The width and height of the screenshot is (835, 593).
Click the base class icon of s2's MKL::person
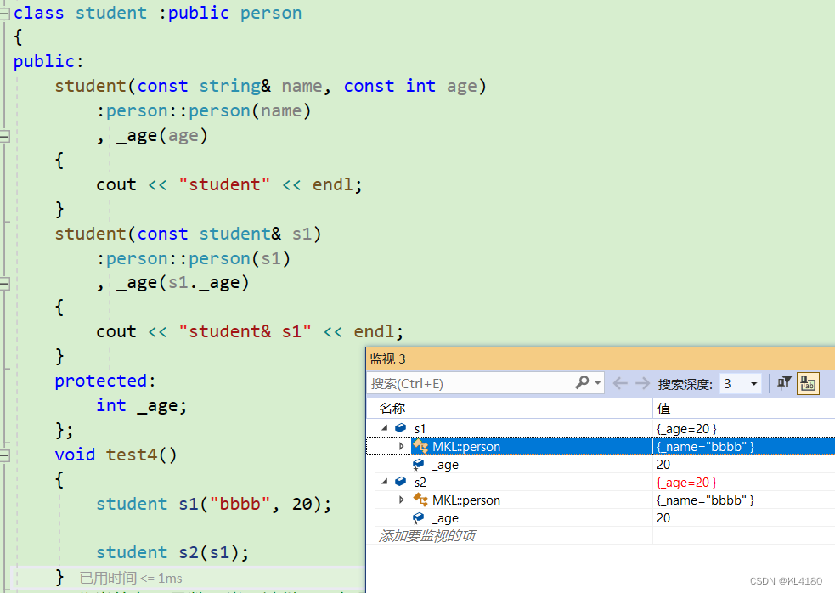(420, 500)
